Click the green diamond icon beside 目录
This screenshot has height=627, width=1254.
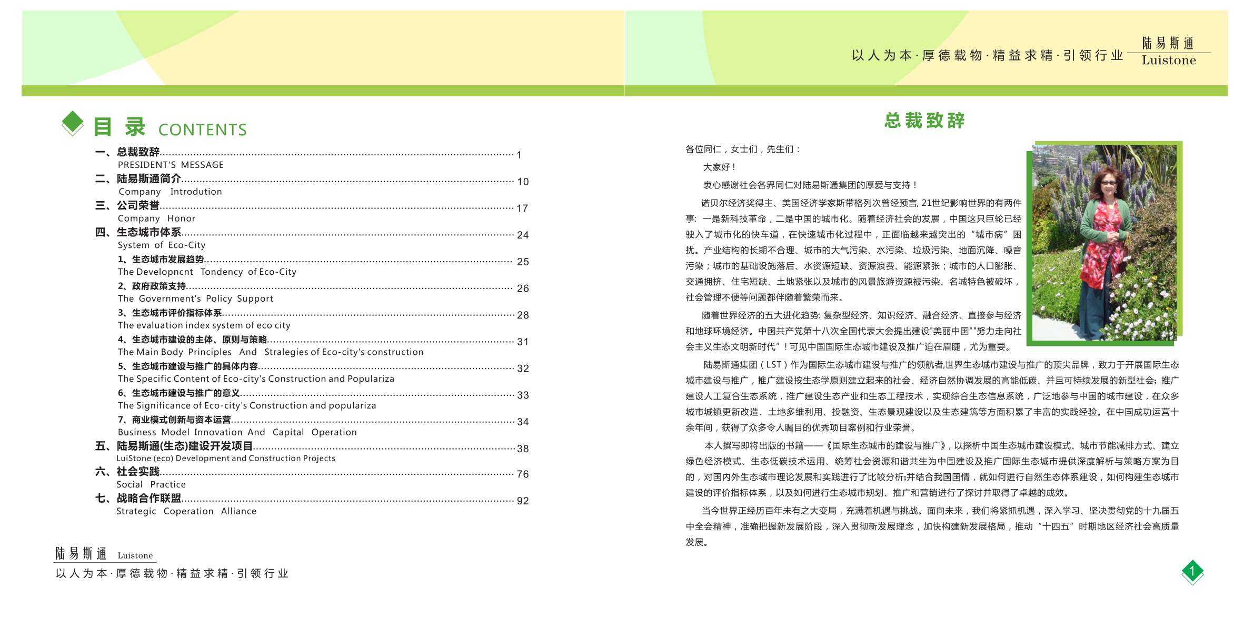[73, 124]
